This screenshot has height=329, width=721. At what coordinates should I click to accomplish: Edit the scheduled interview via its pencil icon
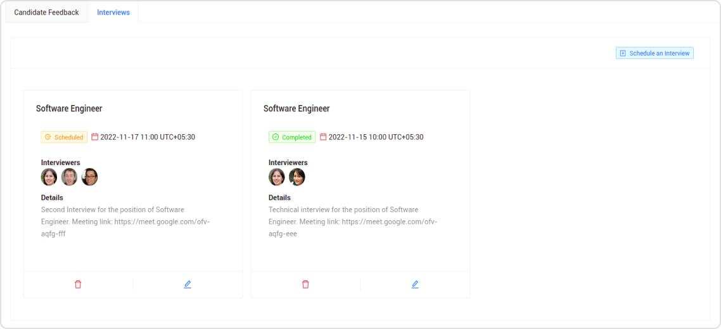(x=188, y=285)
